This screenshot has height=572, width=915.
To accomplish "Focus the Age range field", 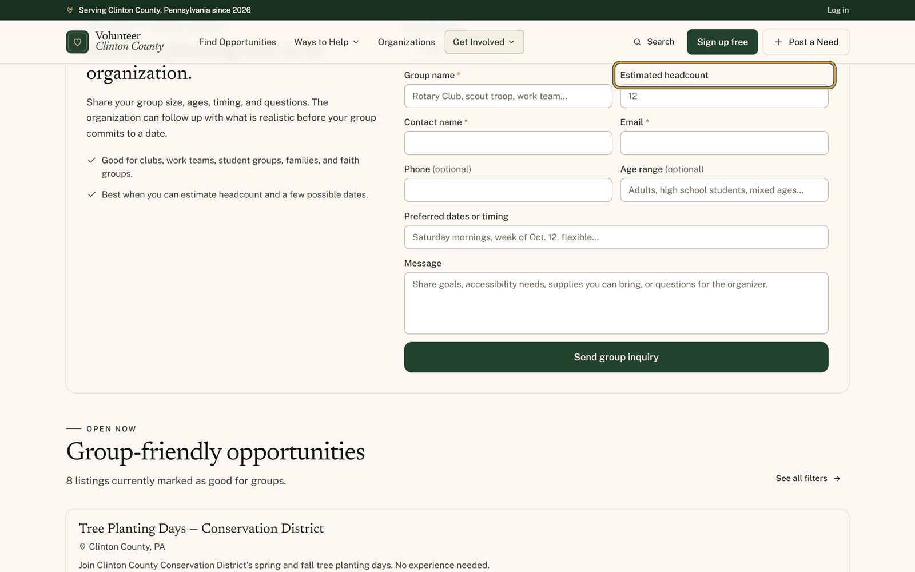I will [724, 190].
